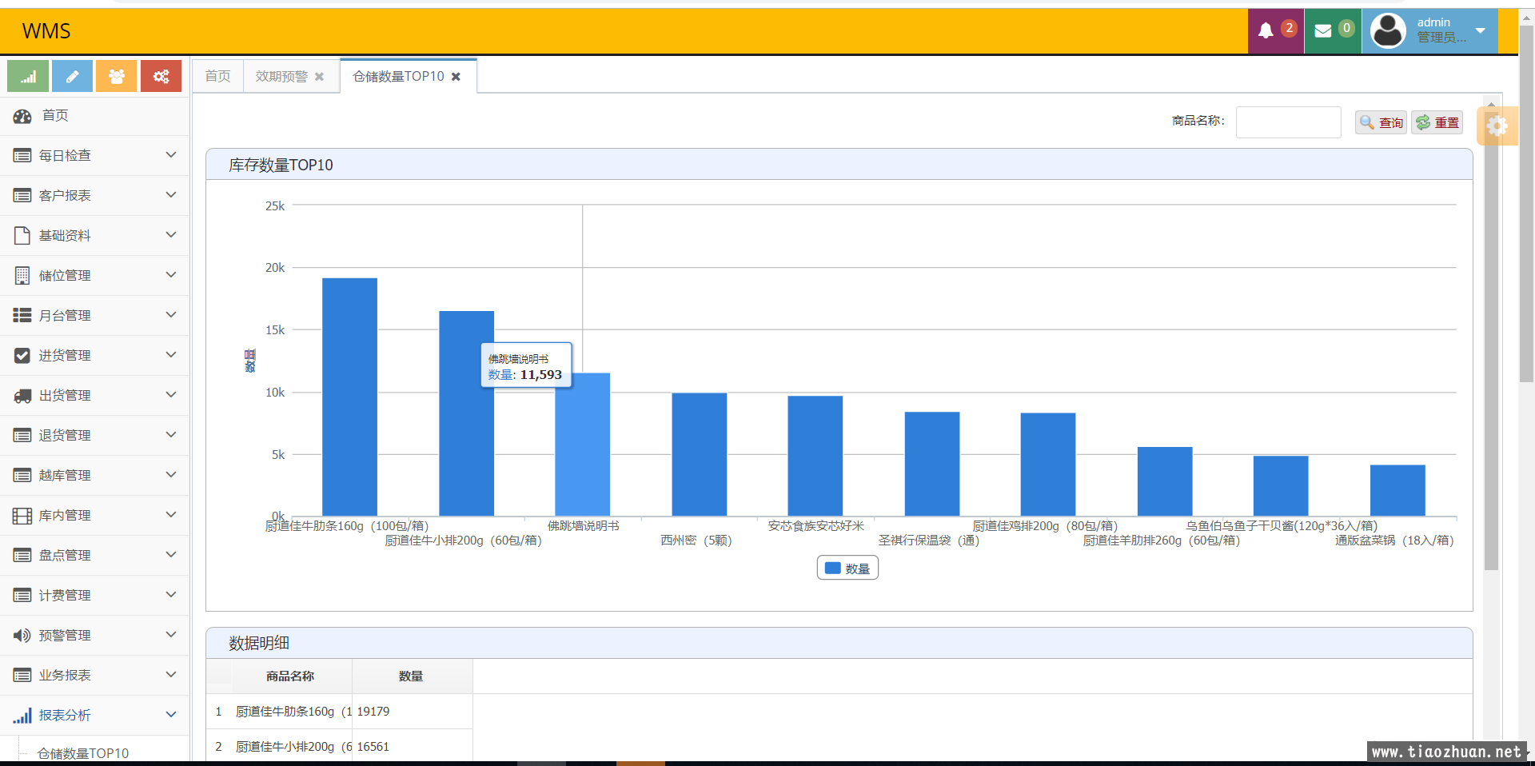The width and height of the screenshot is (1535, 766).
Task: Open the admin account dropdown arrow
Action: pos(1481,30)
